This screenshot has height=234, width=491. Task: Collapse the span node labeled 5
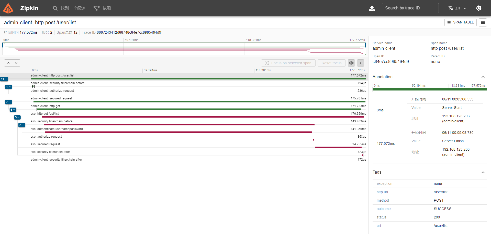click(17, 117)
